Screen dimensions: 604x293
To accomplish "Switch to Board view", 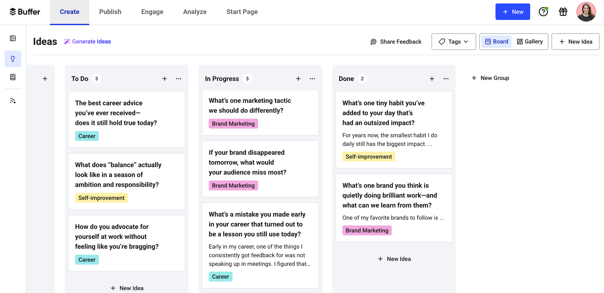I will click(x=496, y=42).
